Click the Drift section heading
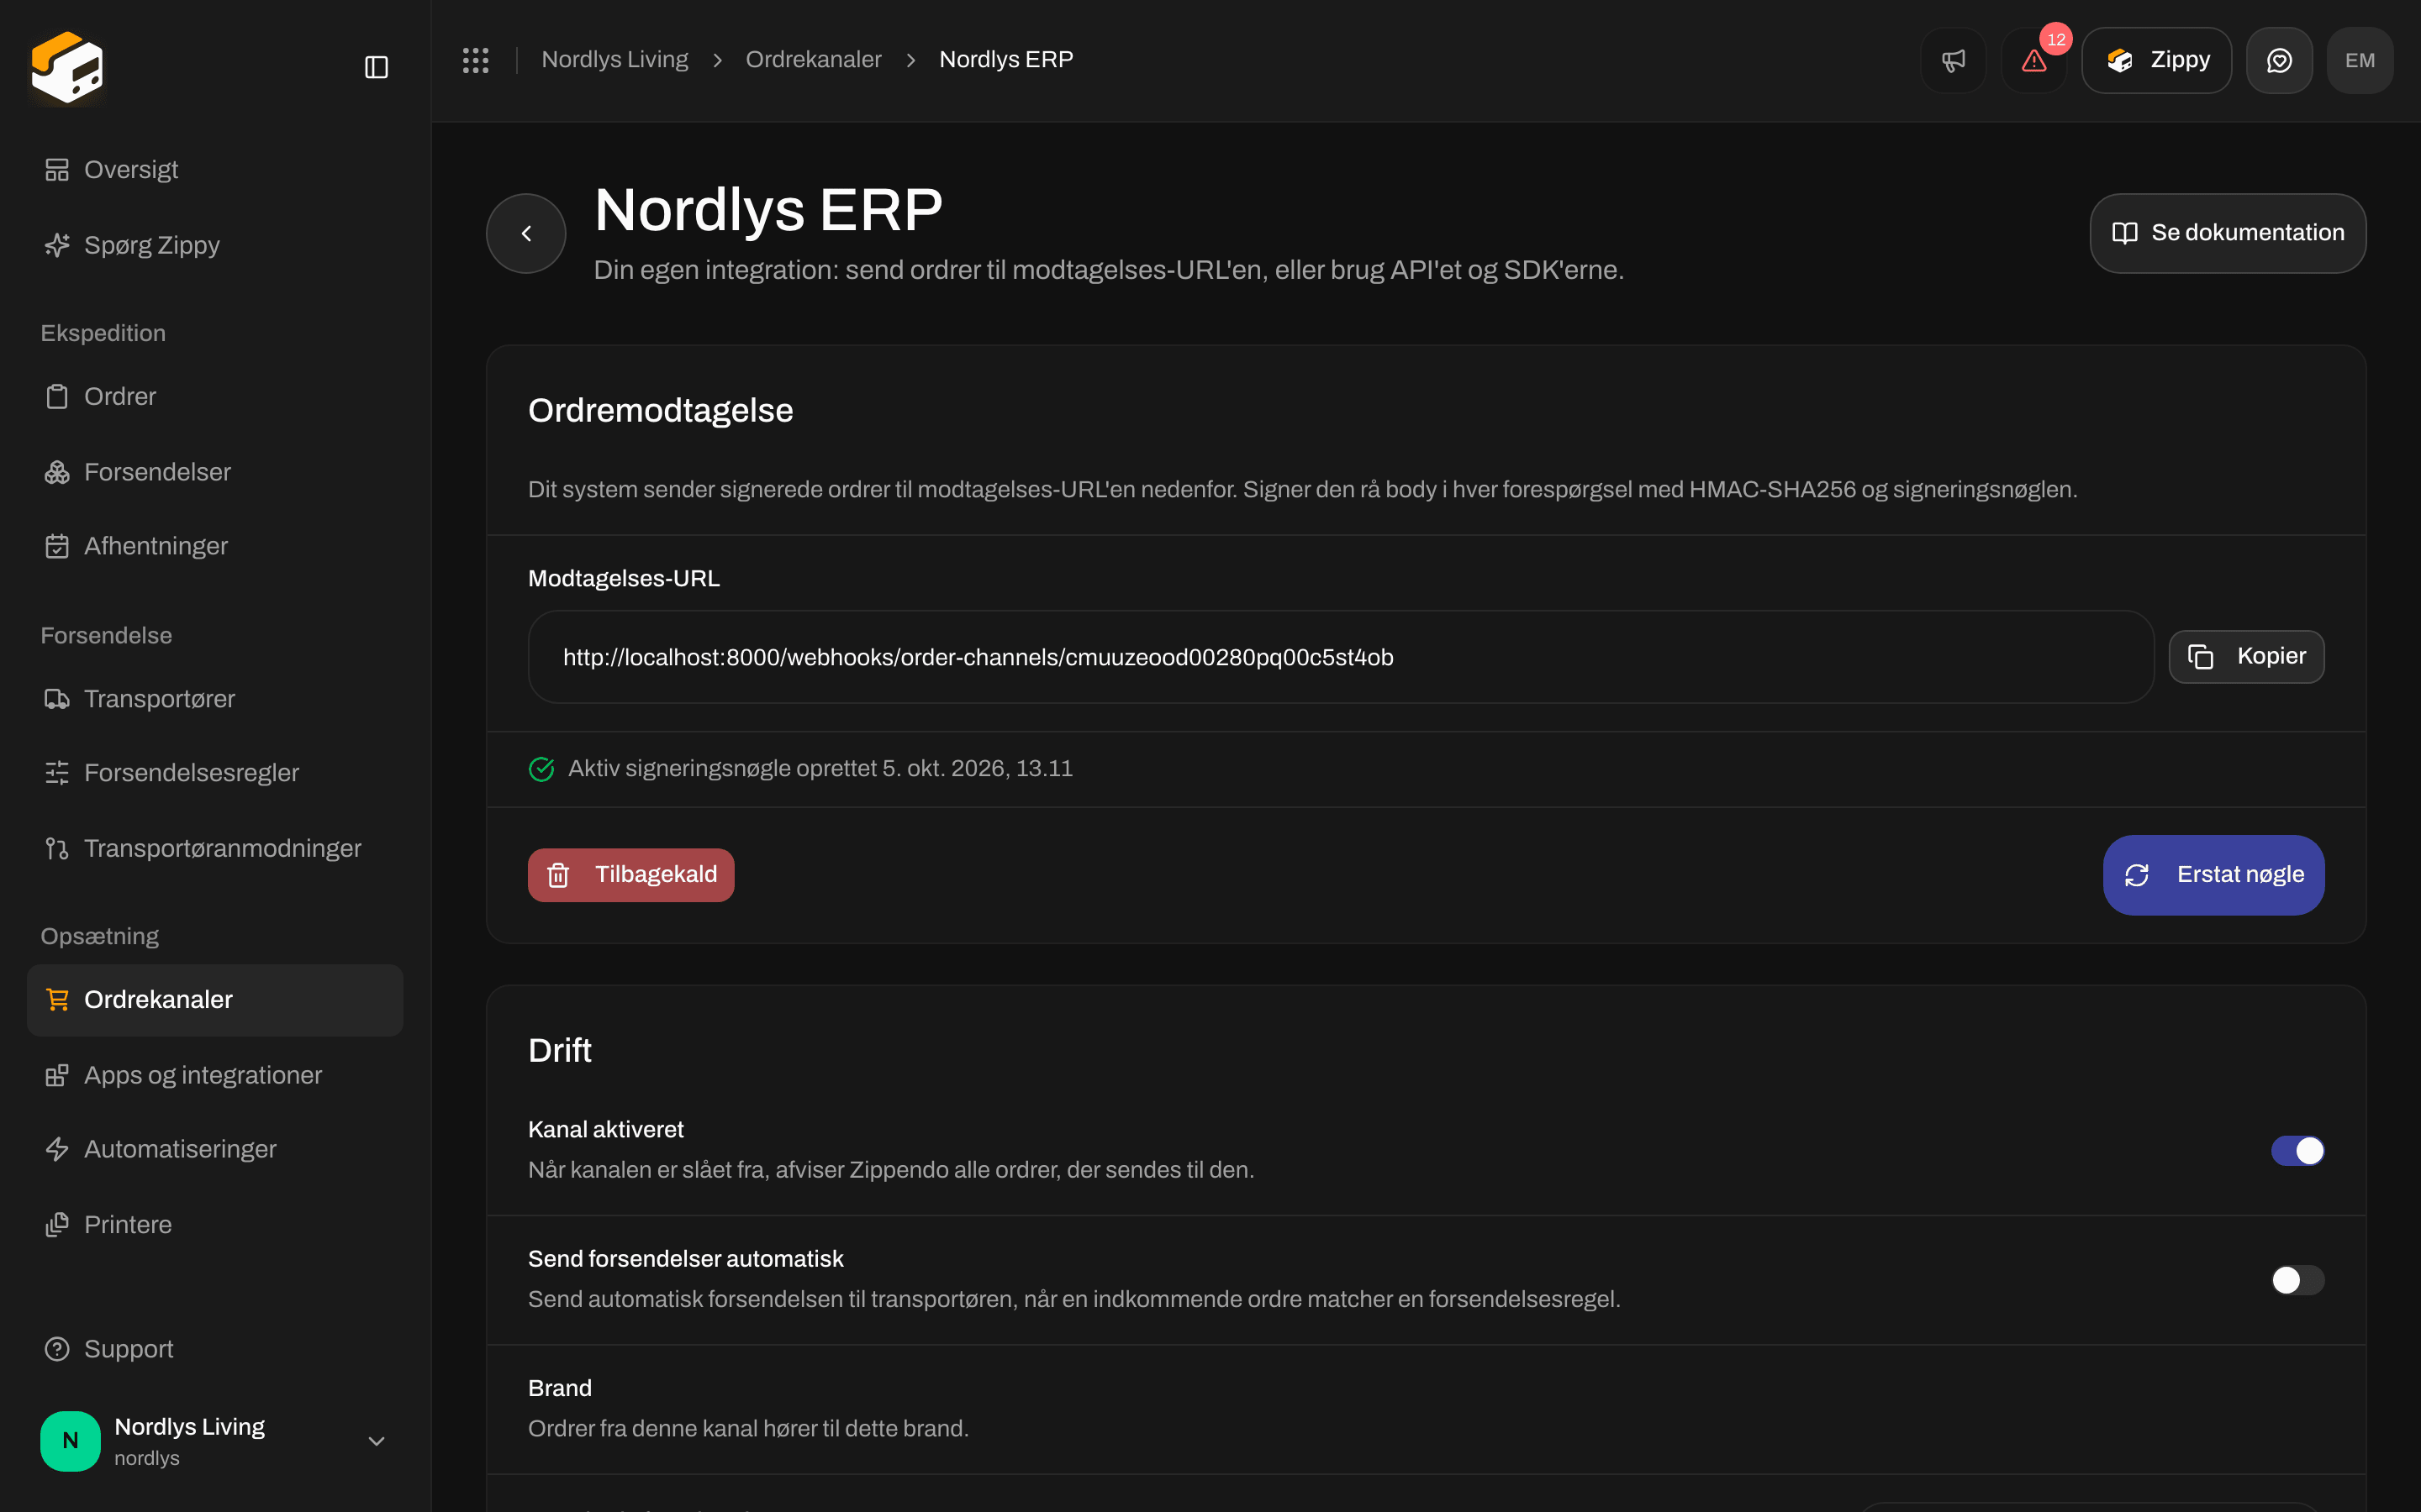The height and width of the screenshot is (1512, 2421). [560, 1051]
